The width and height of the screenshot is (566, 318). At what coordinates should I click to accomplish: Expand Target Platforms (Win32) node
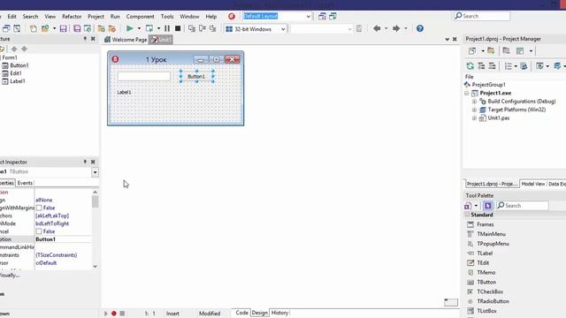(475, 110)
